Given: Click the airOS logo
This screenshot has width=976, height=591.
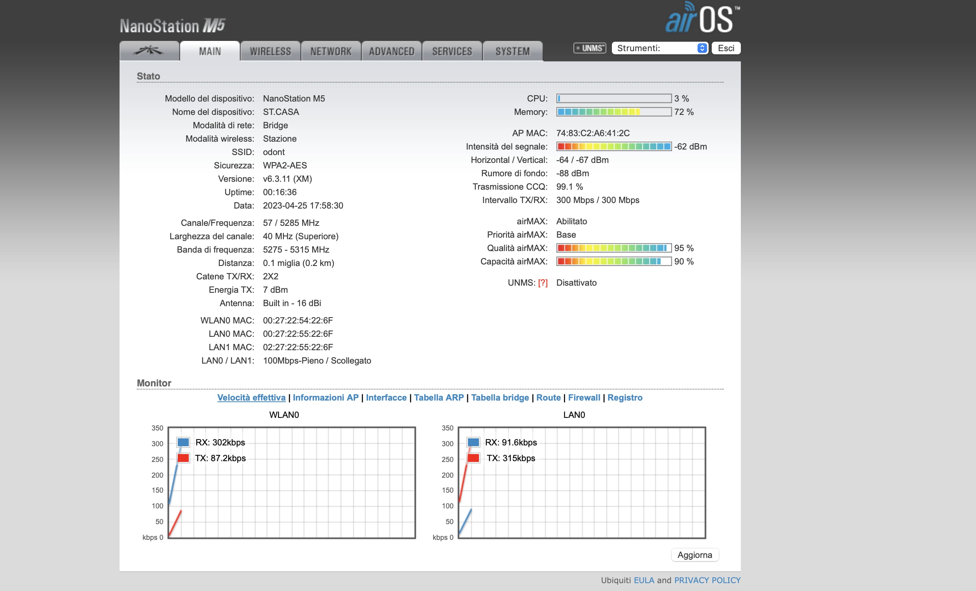Looking at the screenshot, I should tap(702, 17).
